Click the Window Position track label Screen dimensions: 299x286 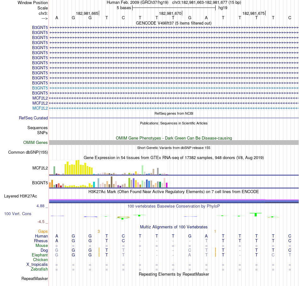coord(33,3)
